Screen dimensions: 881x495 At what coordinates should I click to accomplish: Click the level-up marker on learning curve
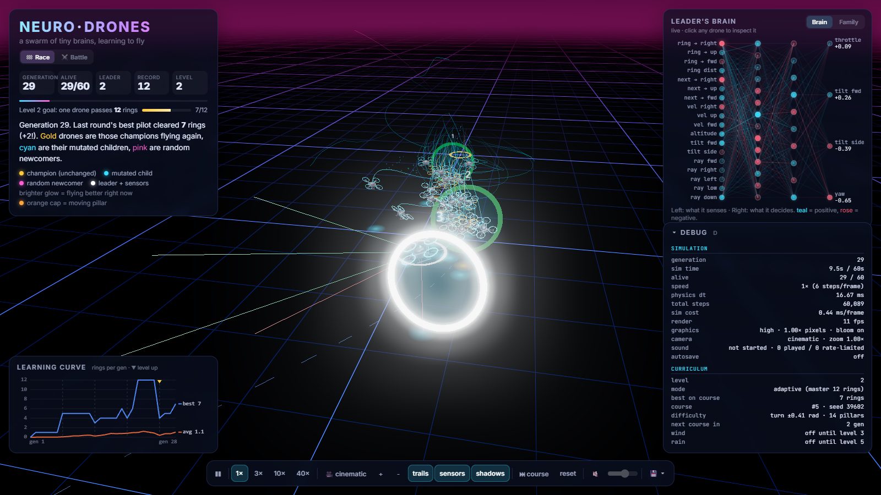pyautogui.click(x=160, y=382)
